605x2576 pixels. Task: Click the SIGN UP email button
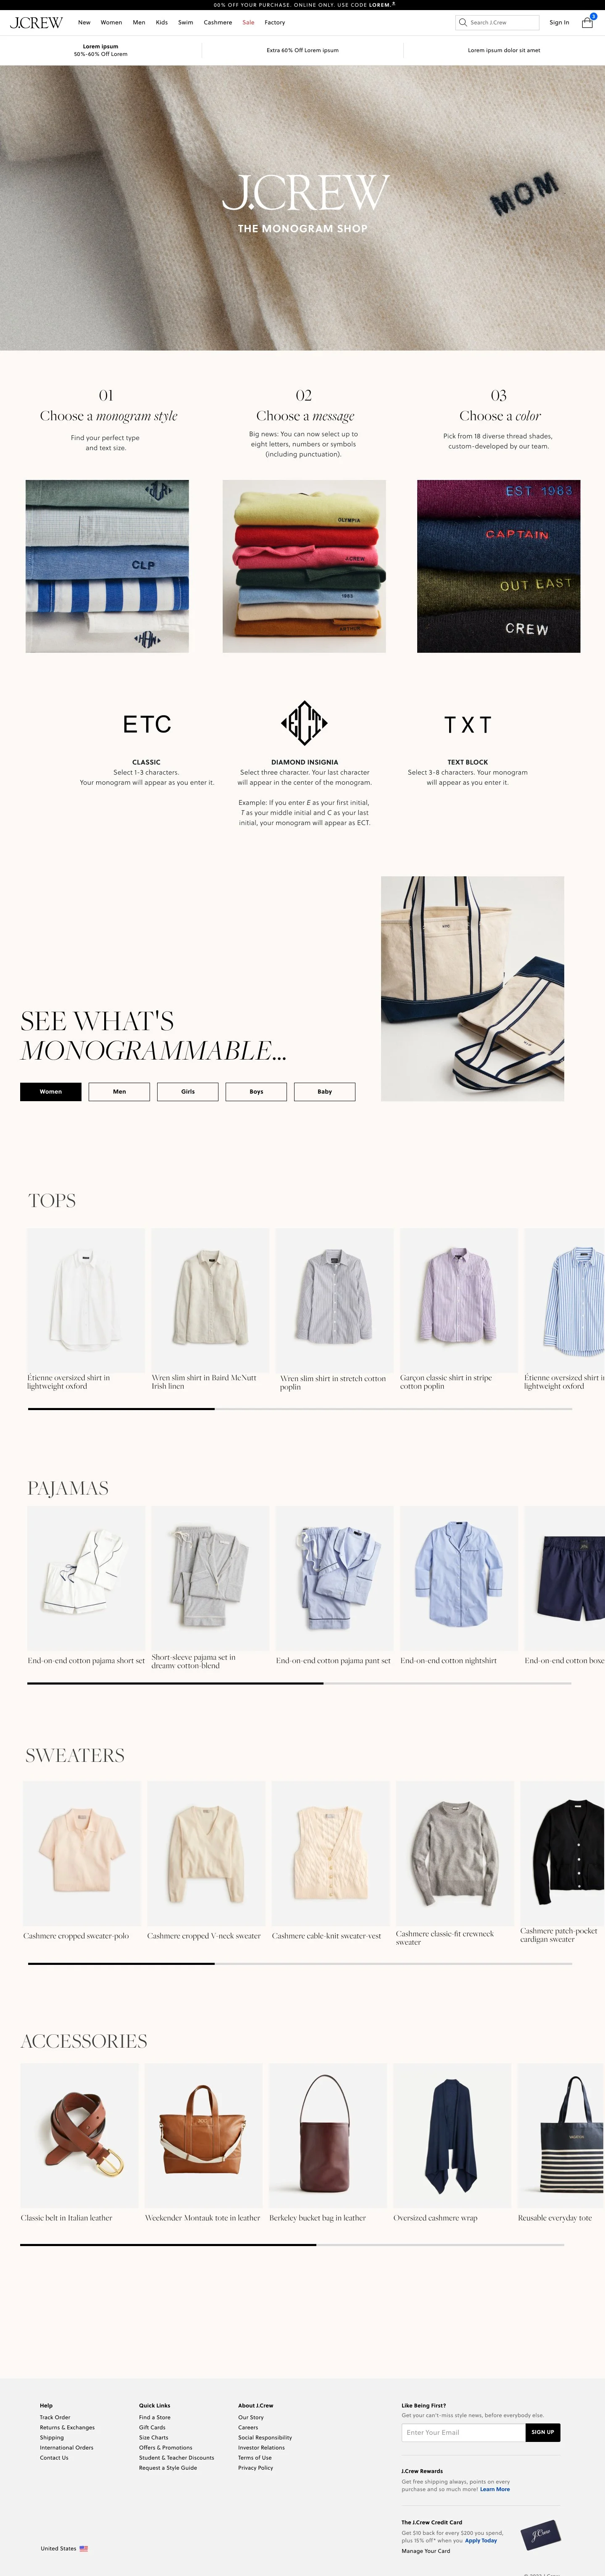(543, 2432)
